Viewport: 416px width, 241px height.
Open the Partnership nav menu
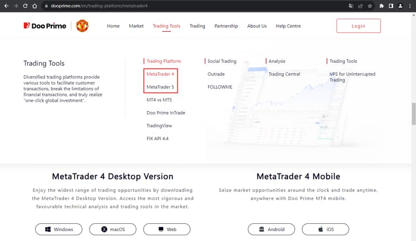click(226, 26)
